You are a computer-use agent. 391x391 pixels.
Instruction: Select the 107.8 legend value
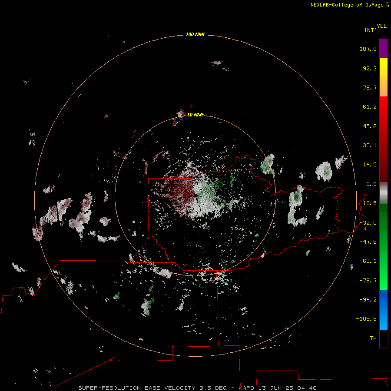pyautogui.click(x=368, y=49)
